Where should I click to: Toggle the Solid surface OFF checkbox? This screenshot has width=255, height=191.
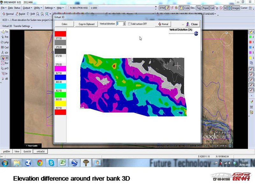coord(129,24)
